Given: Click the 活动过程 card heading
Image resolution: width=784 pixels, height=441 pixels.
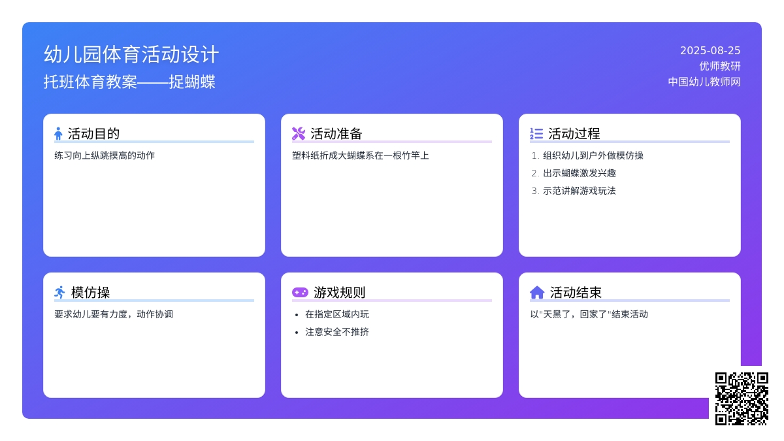Looking at the screenshot, I should (574, 134).
